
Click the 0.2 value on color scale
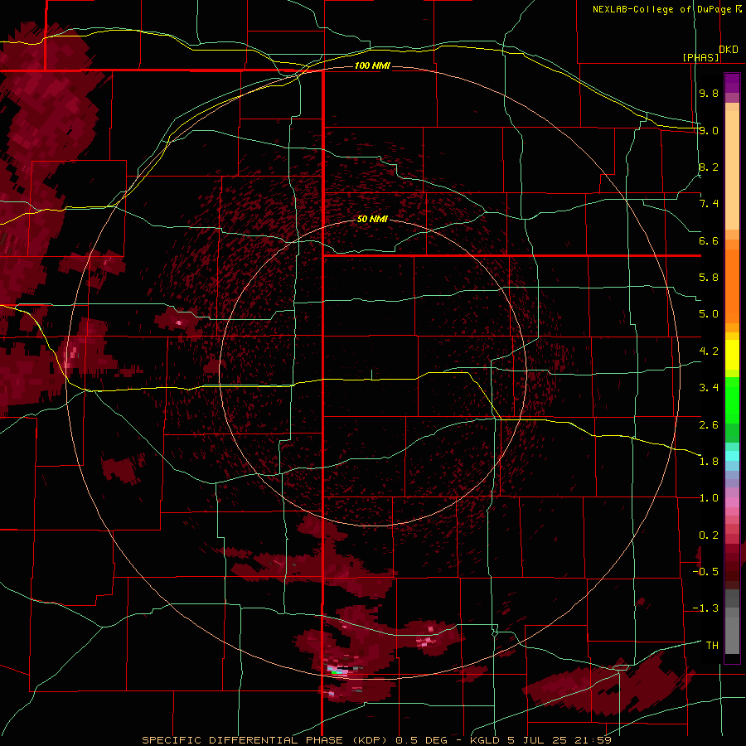(x=709, y=535)
